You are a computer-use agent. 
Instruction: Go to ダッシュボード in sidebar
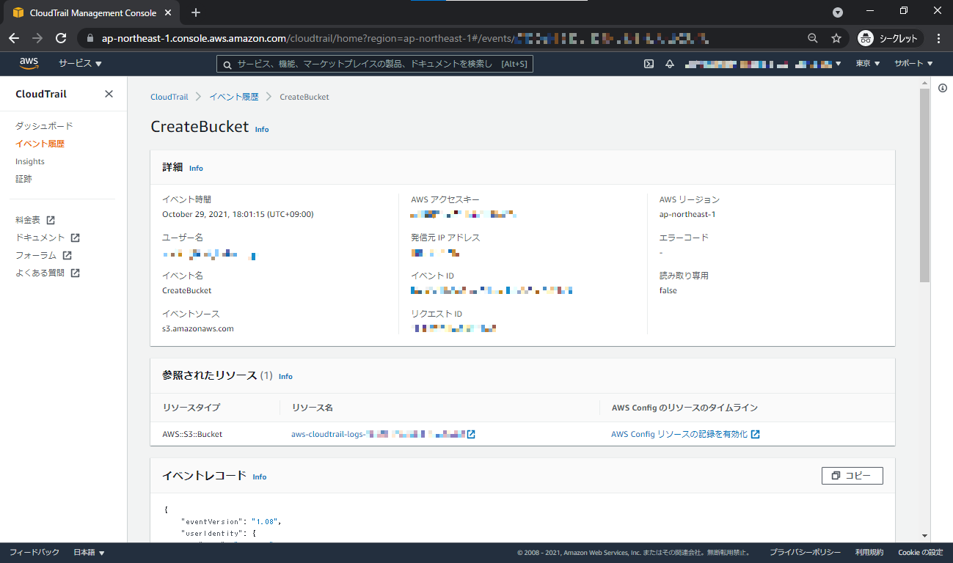(x=44, y=126)
